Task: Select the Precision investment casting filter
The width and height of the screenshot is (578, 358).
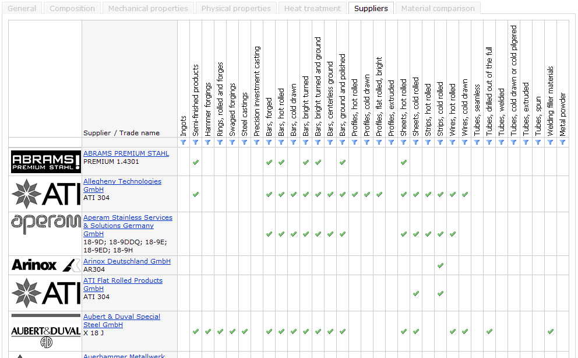Action: coord(256,142)
